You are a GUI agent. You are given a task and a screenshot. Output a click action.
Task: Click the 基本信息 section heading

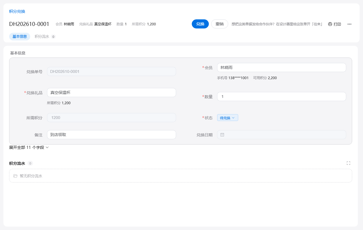point(18,53)
